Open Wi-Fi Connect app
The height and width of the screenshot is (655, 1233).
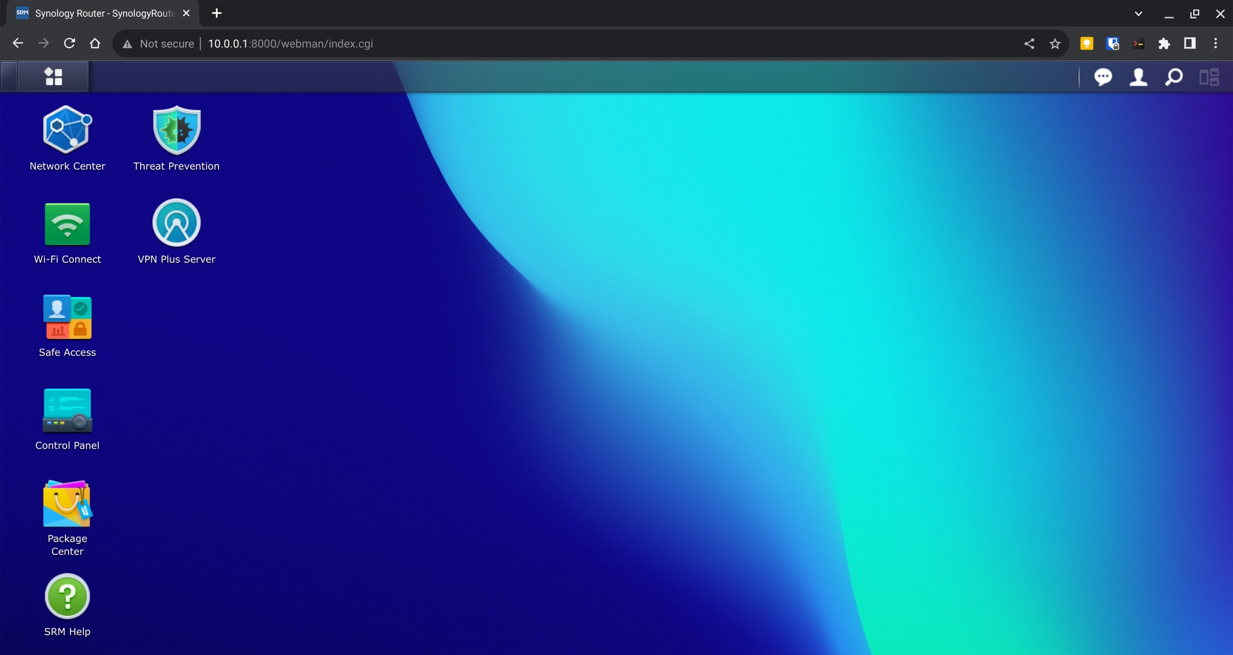click(67, 232)
